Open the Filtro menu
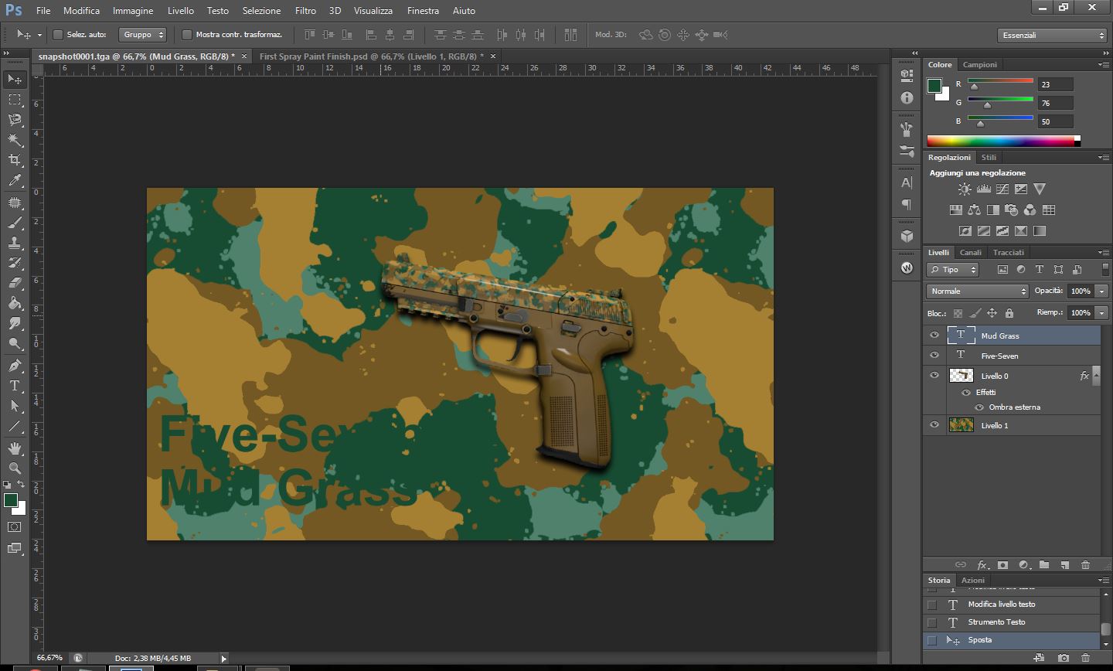The width and height of the screenshot is (1113, 671). coord(305,11)
